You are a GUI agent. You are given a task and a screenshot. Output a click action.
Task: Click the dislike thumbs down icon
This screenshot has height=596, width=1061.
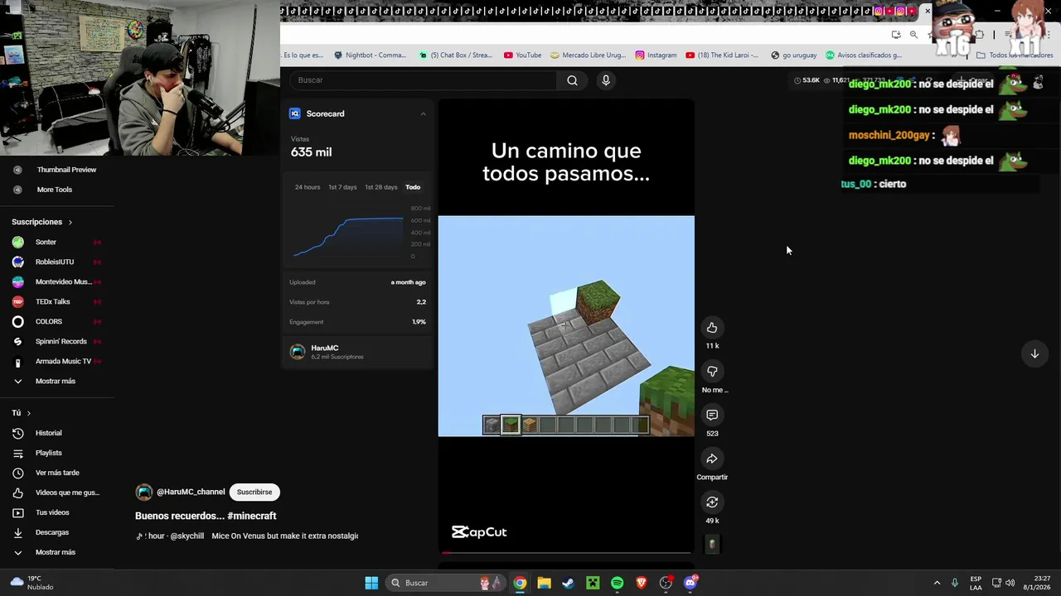pyautogui.click(x=712, y=372)
